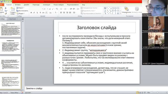Open the Вид ribbon tab
Viewport: 168px width, 94px height.
83,5
